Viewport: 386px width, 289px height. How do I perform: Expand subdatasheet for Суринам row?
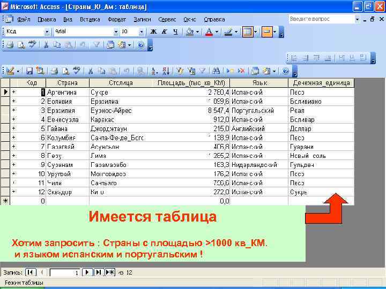(x=14, y=164)
